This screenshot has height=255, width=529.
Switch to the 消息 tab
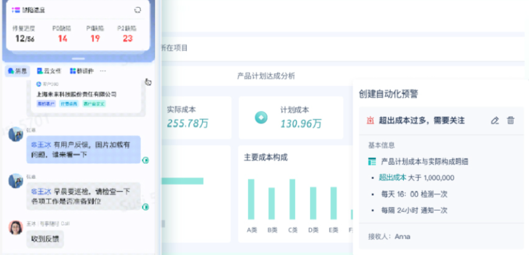point(17,71)
